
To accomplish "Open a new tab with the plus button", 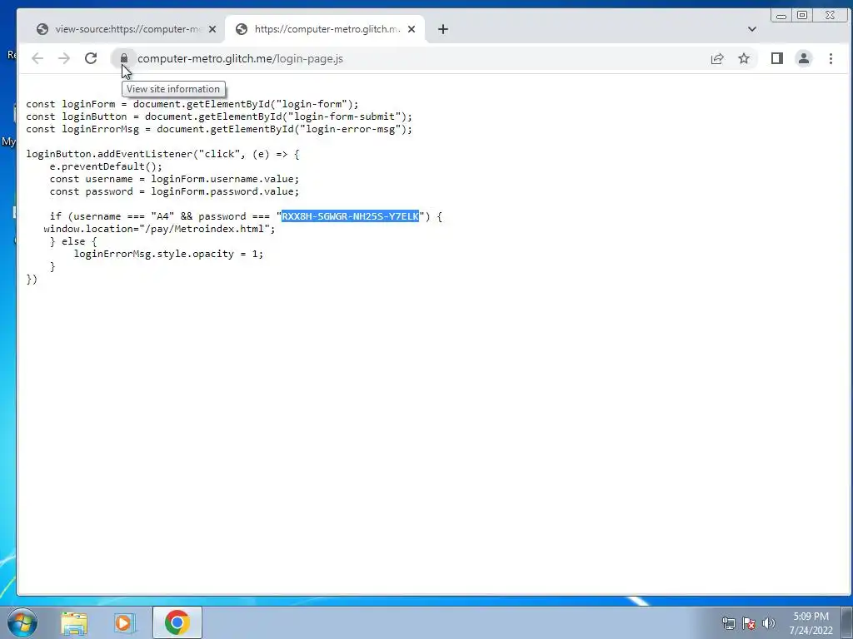I will (443, 29).
